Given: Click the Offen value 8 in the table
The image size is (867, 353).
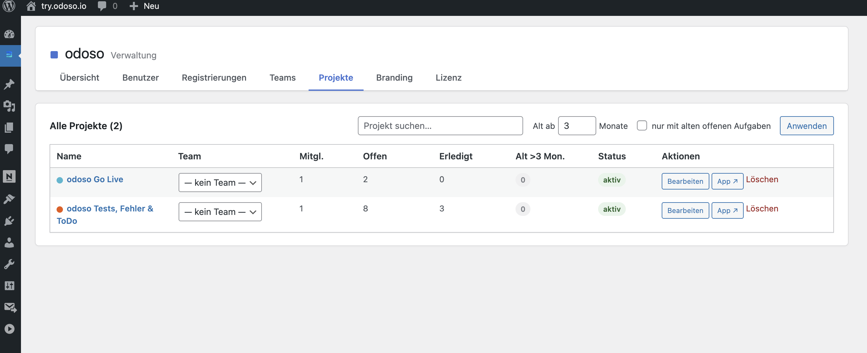Looking at the screenshot, I should 365,209.
